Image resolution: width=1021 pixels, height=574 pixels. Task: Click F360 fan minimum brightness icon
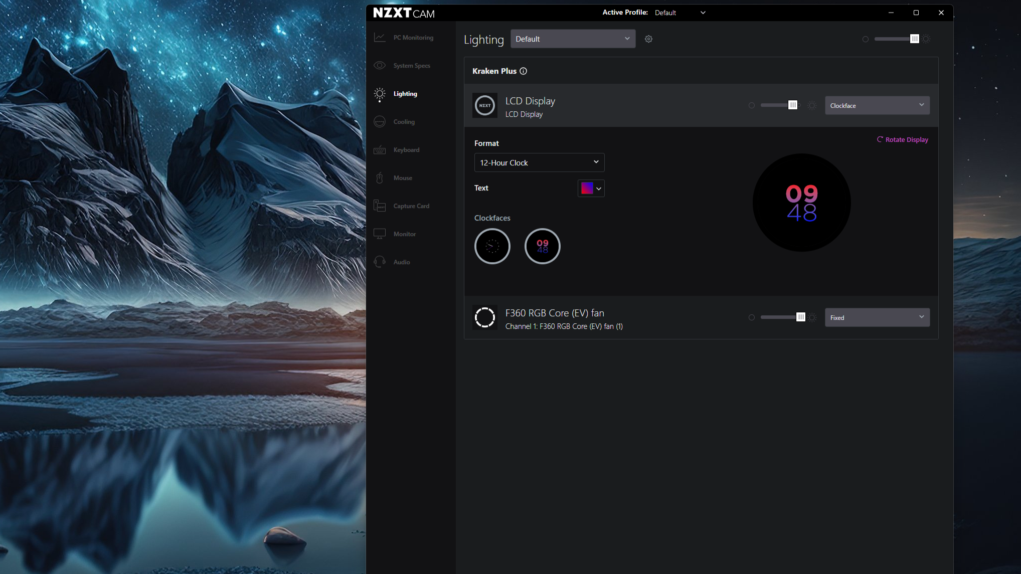[x=751, y=317]
